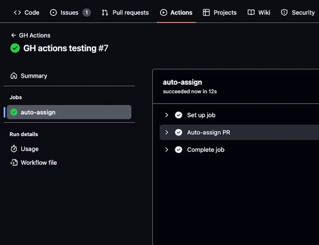Open the Summary page
This screenshot has width=319, height=245.
click(34, 76)
